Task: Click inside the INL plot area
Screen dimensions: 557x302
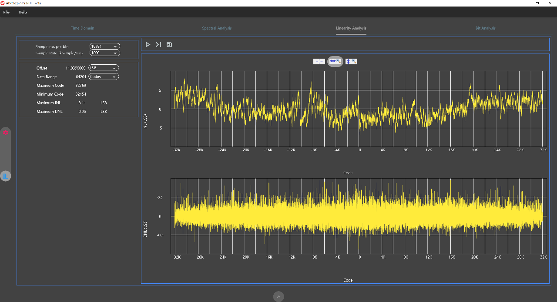Action: pyautogui.click(x=358, y=109)
